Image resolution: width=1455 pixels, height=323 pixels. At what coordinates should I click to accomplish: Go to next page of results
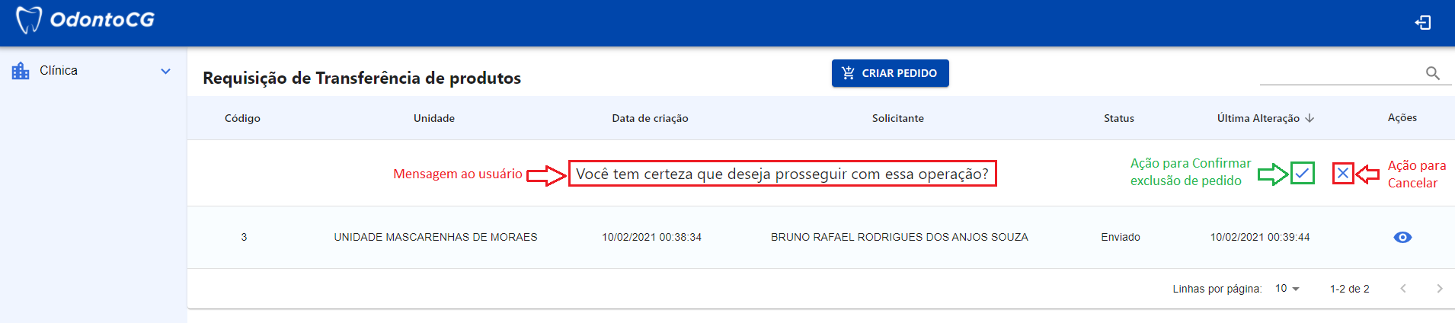click(x=1438, y=289)
